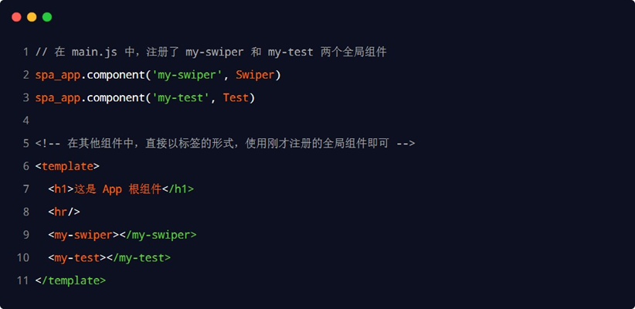Image resolution: width=635 pixels, height=309 pixels.
Task: Click the h1 heading text 这是 App 根组件
Action: point(118,189)
